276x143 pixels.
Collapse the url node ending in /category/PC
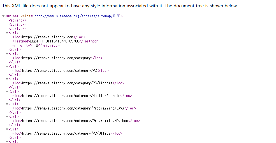click(x=7, y=66)
